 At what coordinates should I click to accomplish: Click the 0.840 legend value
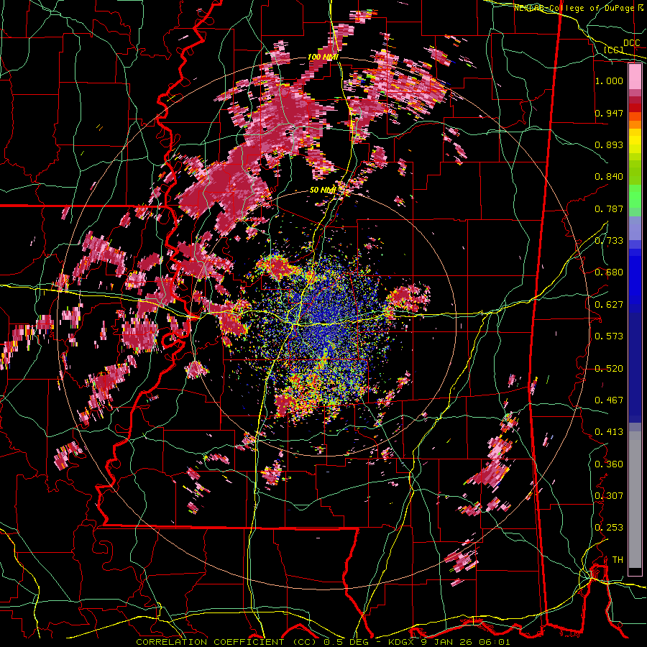609,177
